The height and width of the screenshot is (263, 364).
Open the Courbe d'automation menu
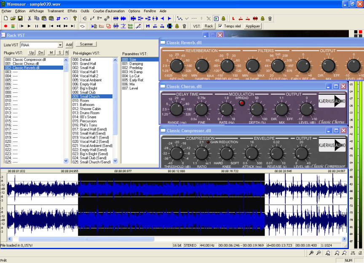[x=109, y=11]
